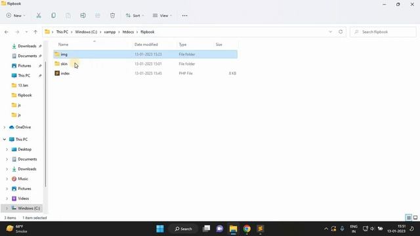Select OneDrive in the navigation pane
This screenshot has width=420, height=236.
23,127
